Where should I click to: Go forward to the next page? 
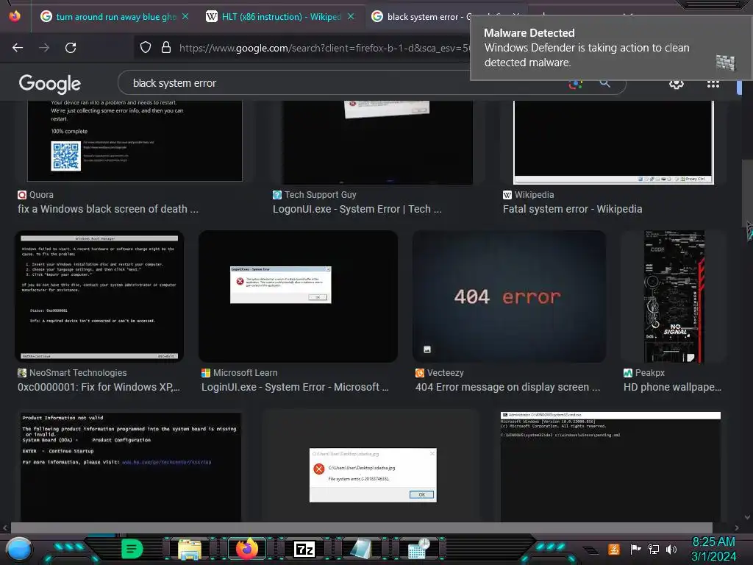44,48
